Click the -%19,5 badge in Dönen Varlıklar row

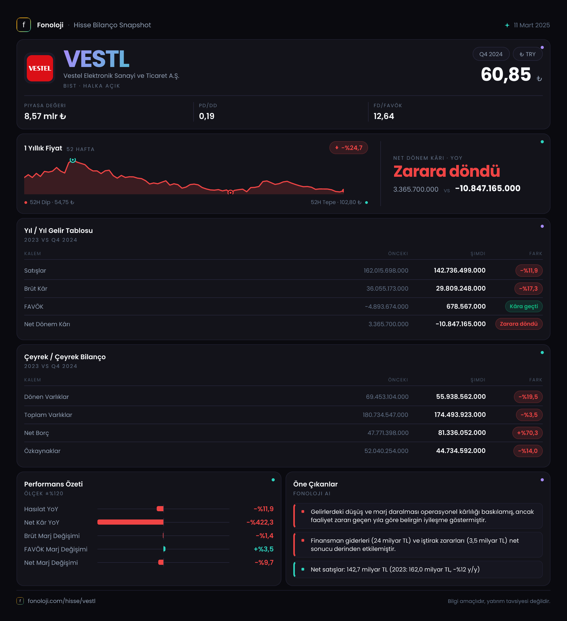[528, 397]
